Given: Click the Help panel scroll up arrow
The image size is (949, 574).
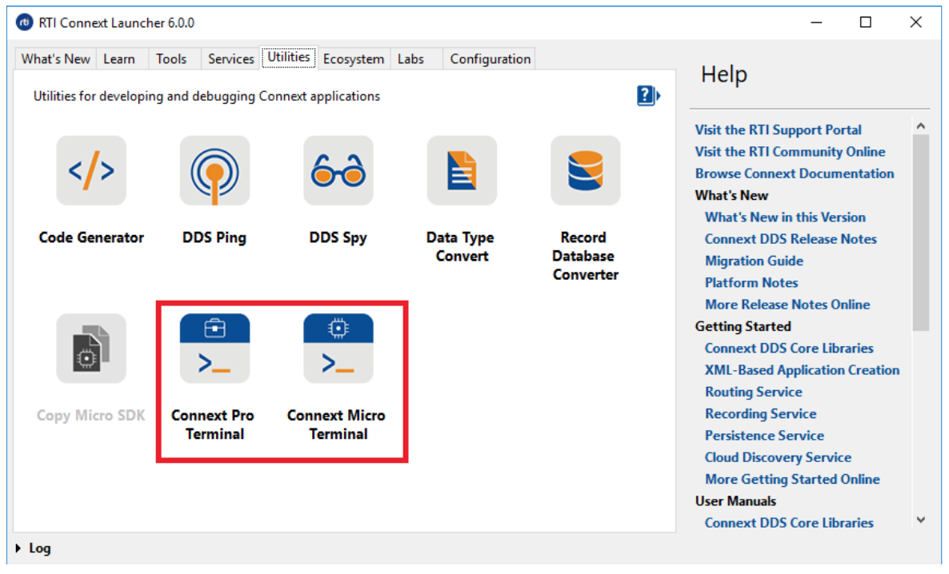Looking at the screenshot, I should pos(920,126).
